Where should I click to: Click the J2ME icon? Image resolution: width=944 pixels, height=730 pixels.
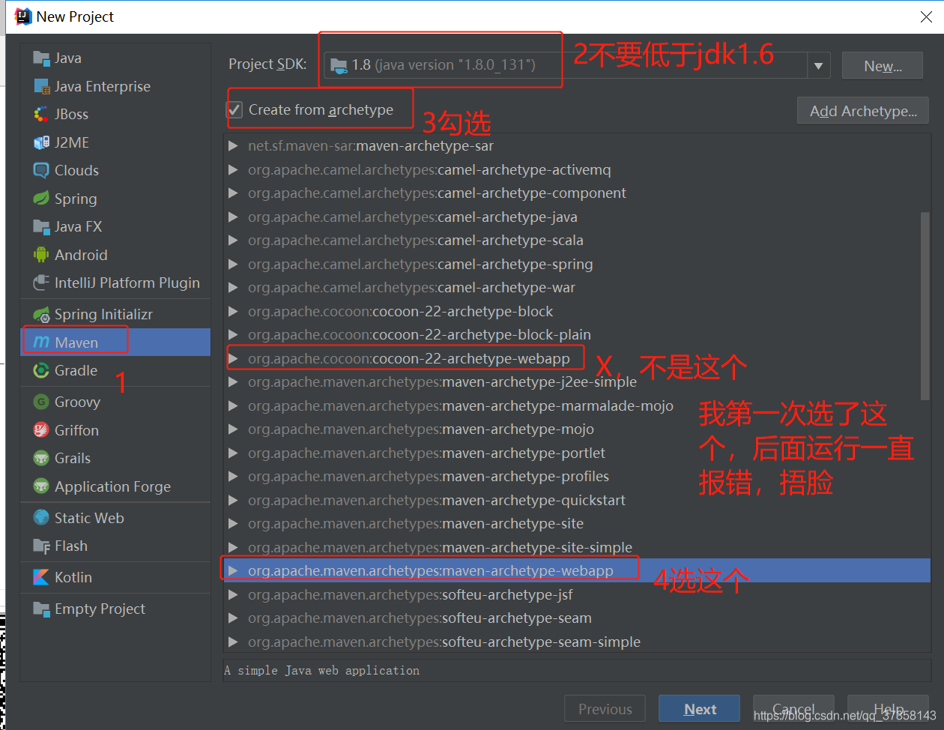41,142
